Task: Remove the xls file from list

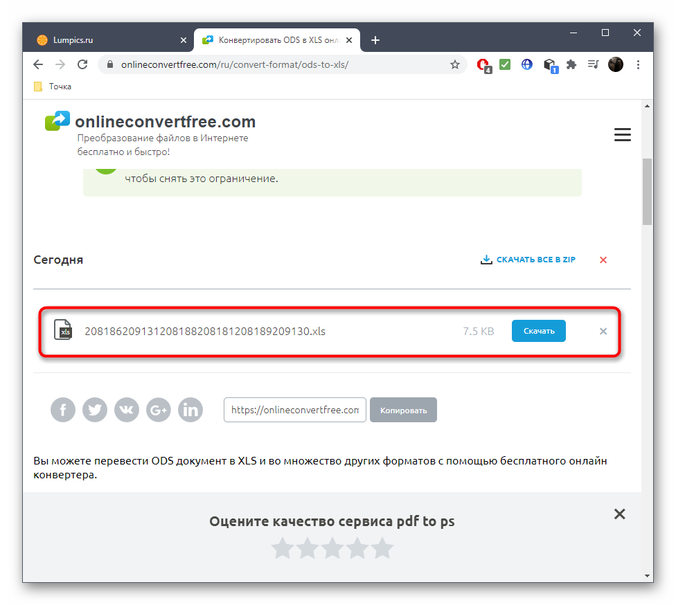Action: coord(603,331)
